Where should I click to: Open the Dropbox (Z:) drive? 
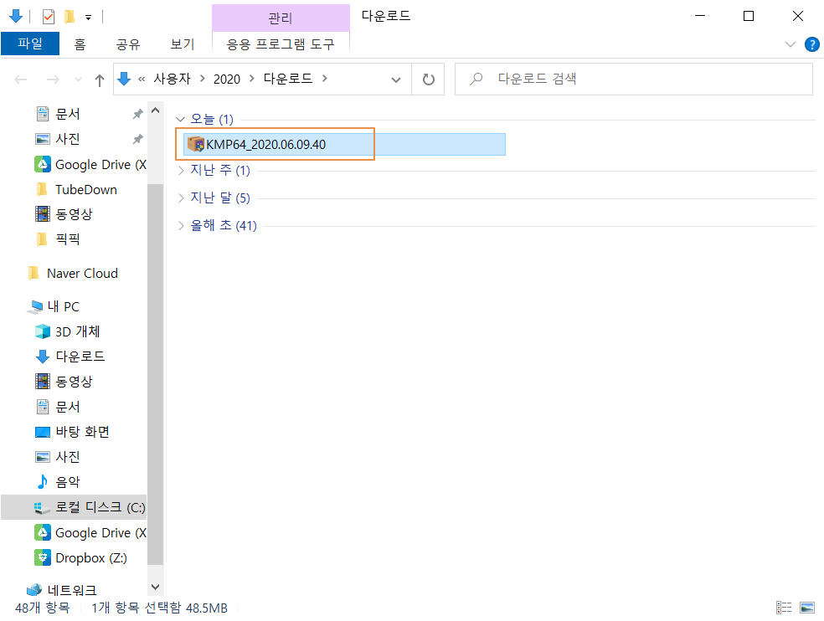coord(81,558)
